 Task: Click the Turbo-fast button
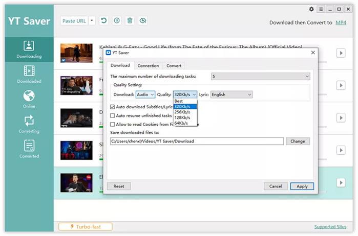tap(86, 227)
